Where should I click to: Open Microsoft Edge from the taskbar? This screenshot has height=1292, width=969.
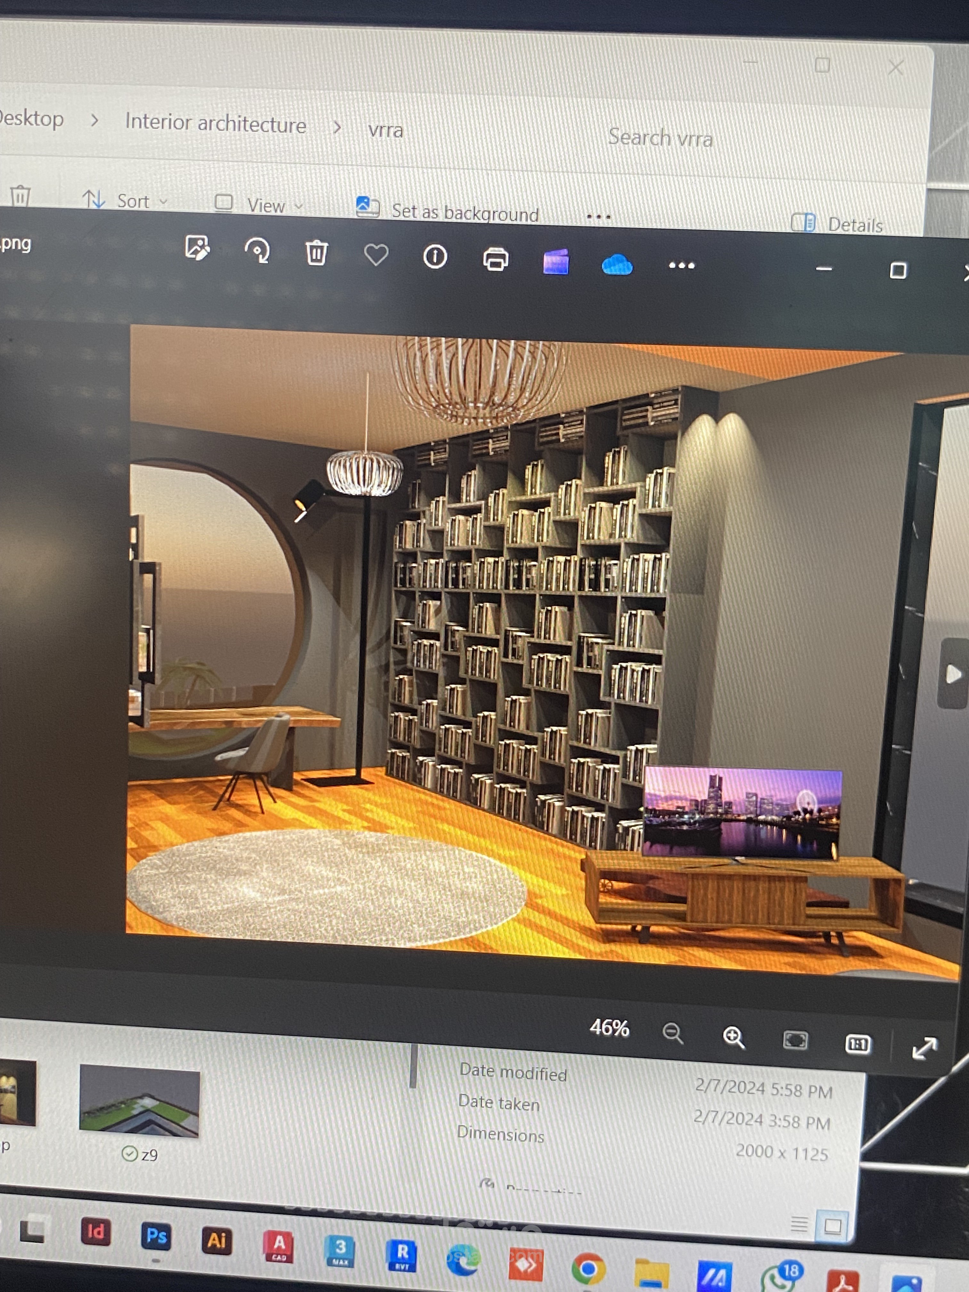click(464, 1260)
